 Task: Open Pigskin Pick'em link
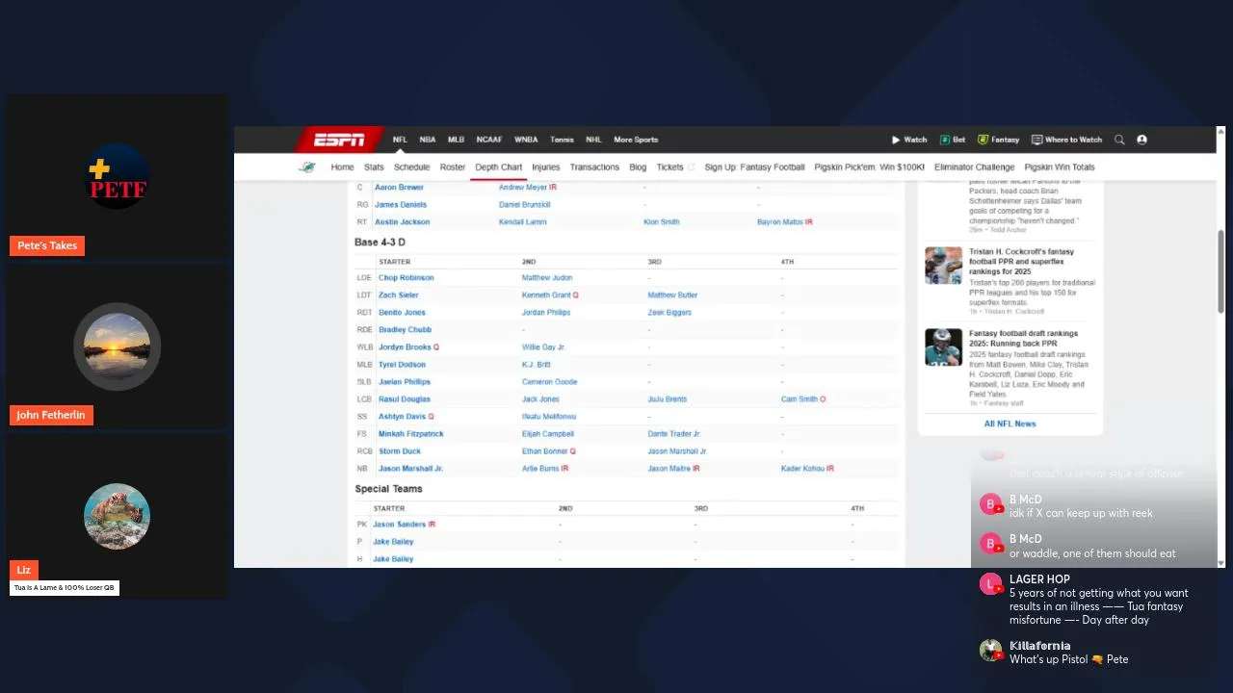click(x=869, y=167)
